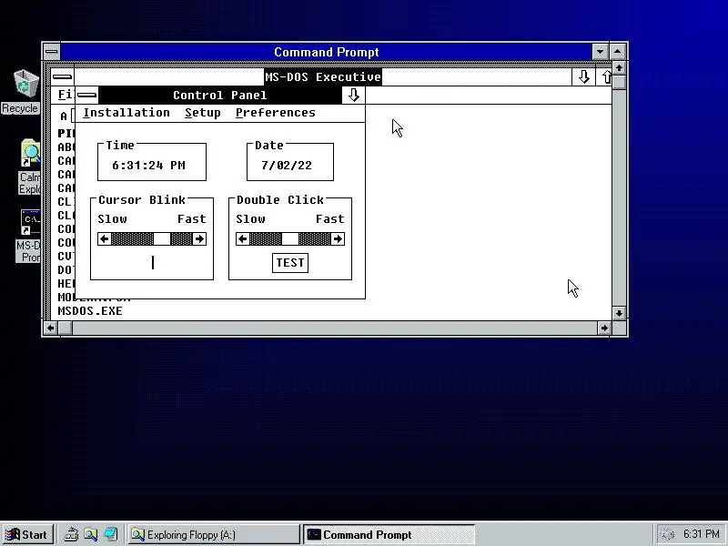Click the Command Prompt taskbar button

pos(389,534)
